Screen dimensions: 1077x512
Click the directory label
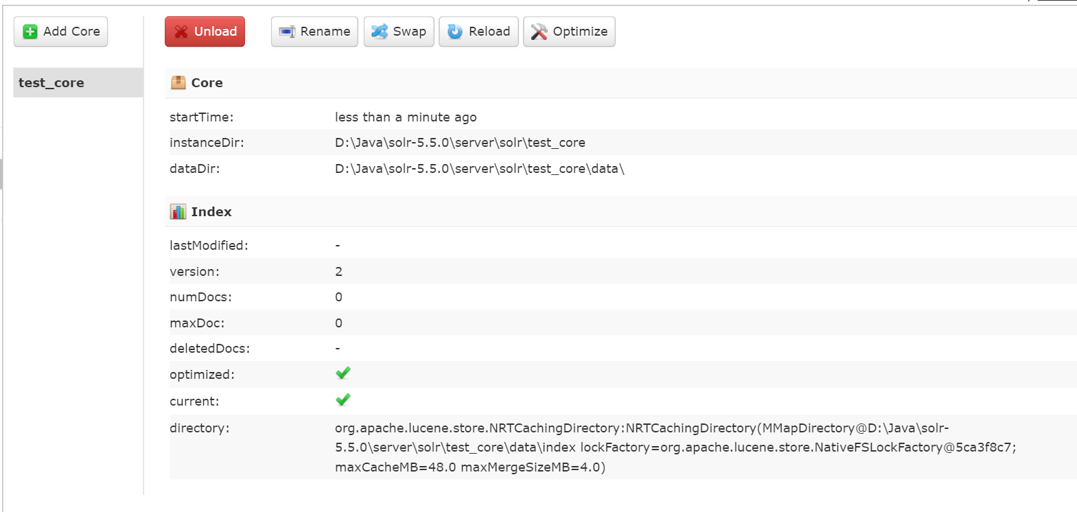pos(199,428)
